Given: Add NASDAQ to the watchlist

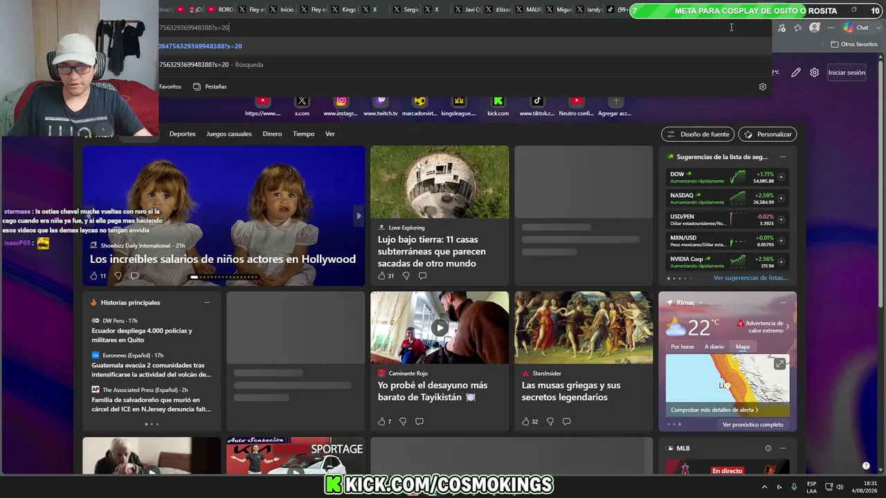Looking at the screenshot, I should click(781, 199).
